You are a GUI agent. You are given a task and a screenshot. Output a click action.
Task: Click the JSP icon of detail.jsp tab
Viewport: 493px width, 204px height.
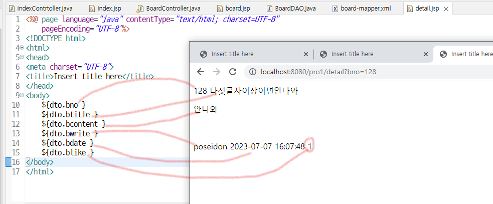point(410,9)
